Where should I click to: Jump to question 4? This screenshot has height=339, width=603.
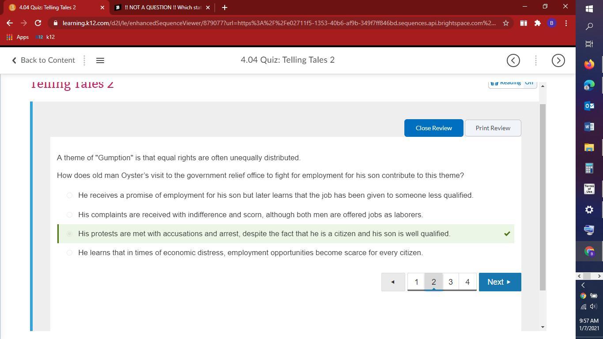pyautogui.click(x=467, y=282)
